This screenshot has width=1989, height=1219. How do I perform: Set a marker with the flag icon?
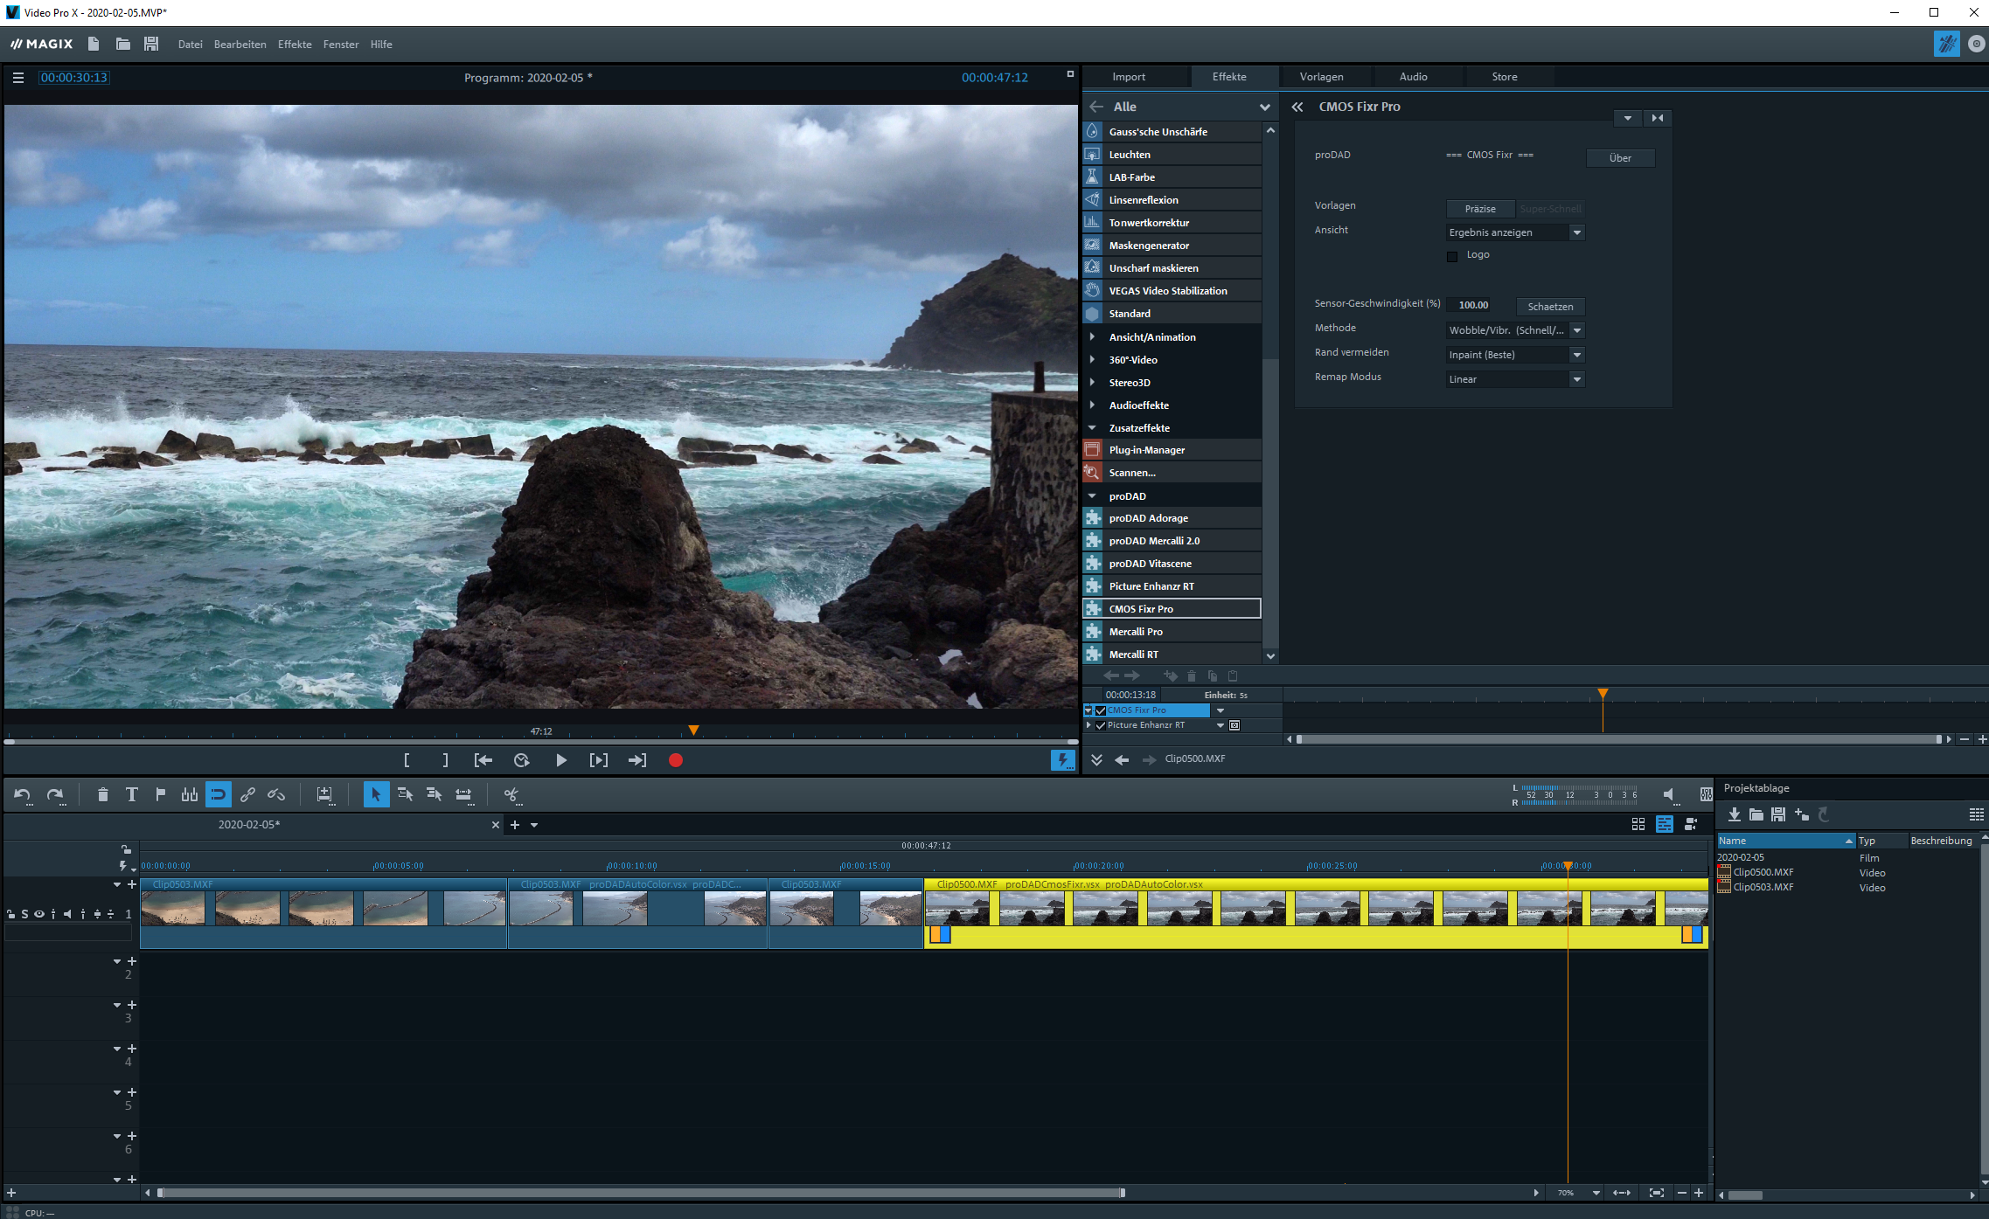[160, 794]
